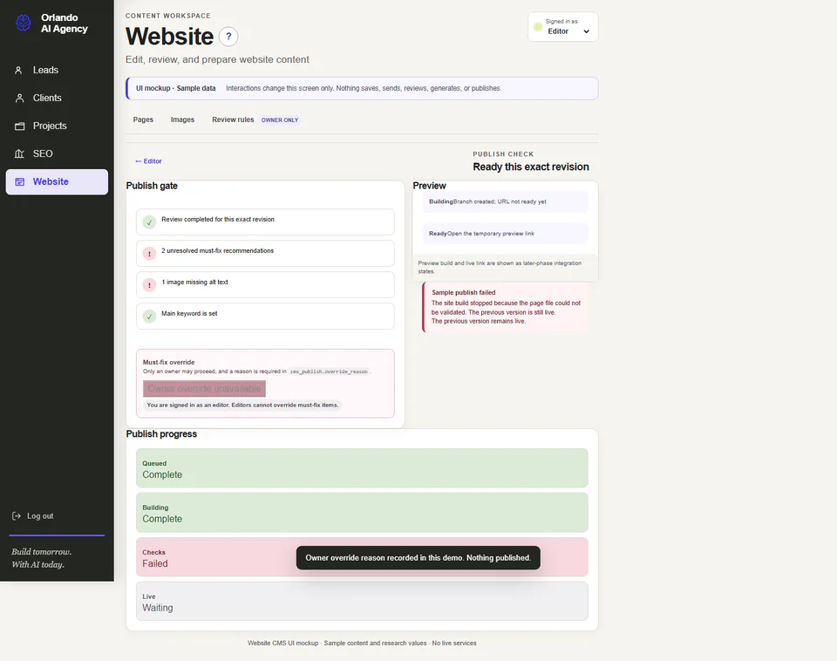Click the SEO chart icon
Viewport: 837px width, 661px height.
tap(20, 153)
